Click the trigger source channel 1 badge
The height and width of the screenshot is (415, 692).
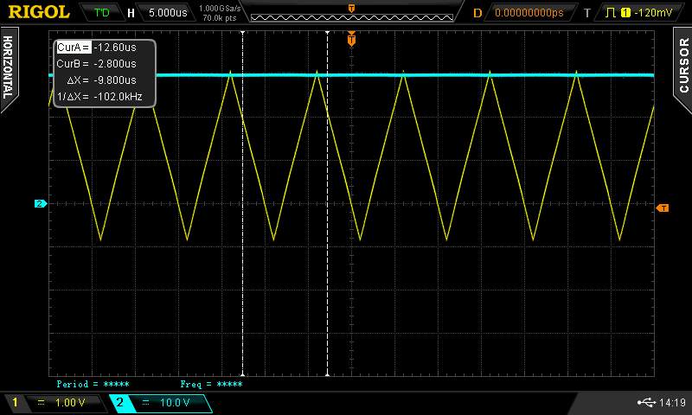pos(625,13)
